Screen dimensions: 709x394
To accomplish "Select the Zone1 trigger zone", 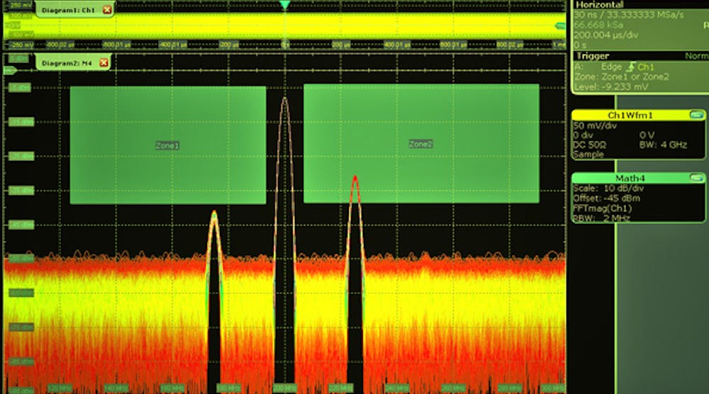I will click(167, 145).
